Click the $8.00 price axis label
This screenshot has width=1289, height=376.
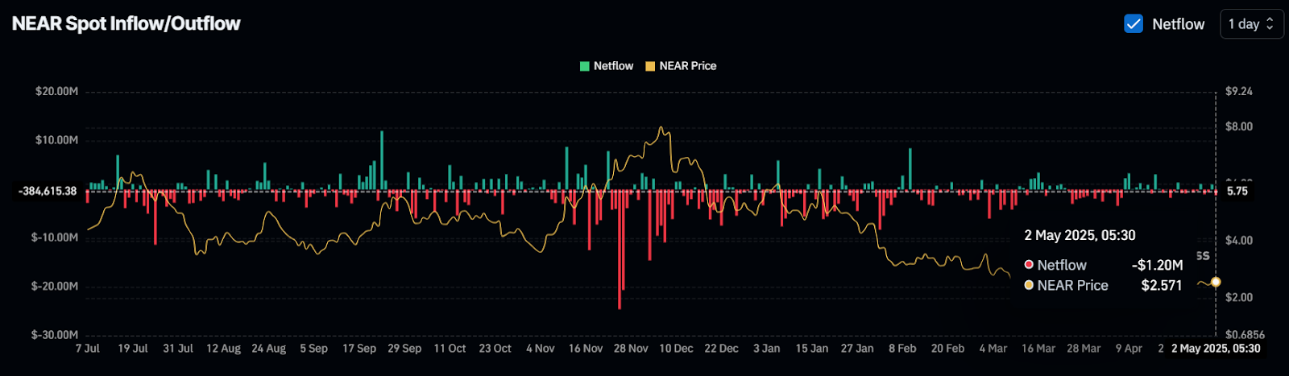point(1239,126)
